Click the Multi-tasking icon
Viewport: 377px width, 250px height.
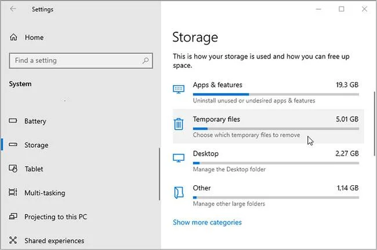13,192
